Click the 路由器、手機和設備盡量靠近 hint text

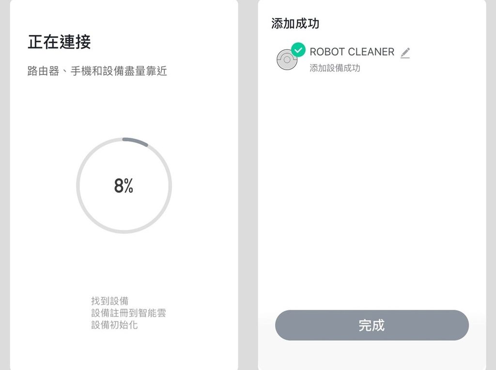97,71
